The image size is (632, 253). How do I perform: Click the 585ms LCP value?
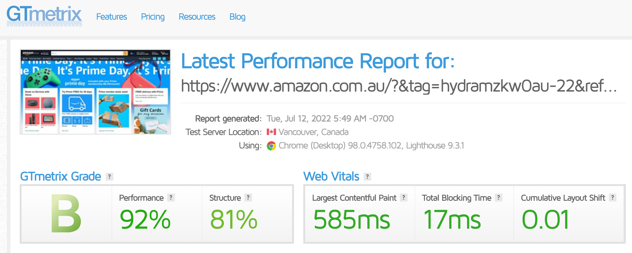tap(352, 220)
